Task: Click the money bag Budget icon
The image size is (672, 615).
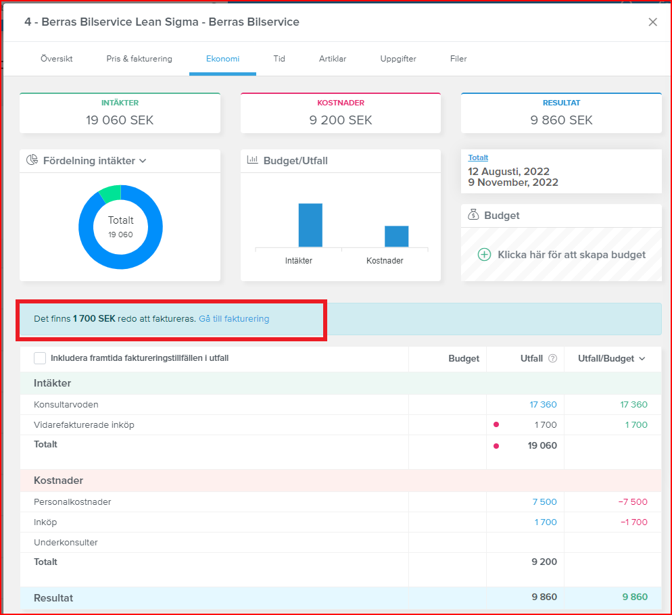Action: coord(473,215)
